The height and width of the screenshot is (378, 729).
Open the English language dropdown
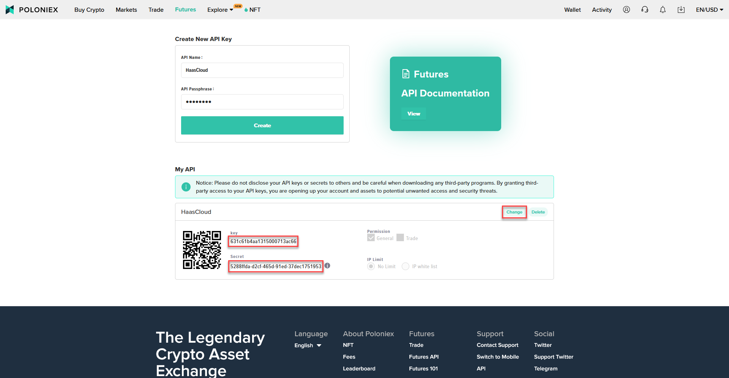point(308,345)
